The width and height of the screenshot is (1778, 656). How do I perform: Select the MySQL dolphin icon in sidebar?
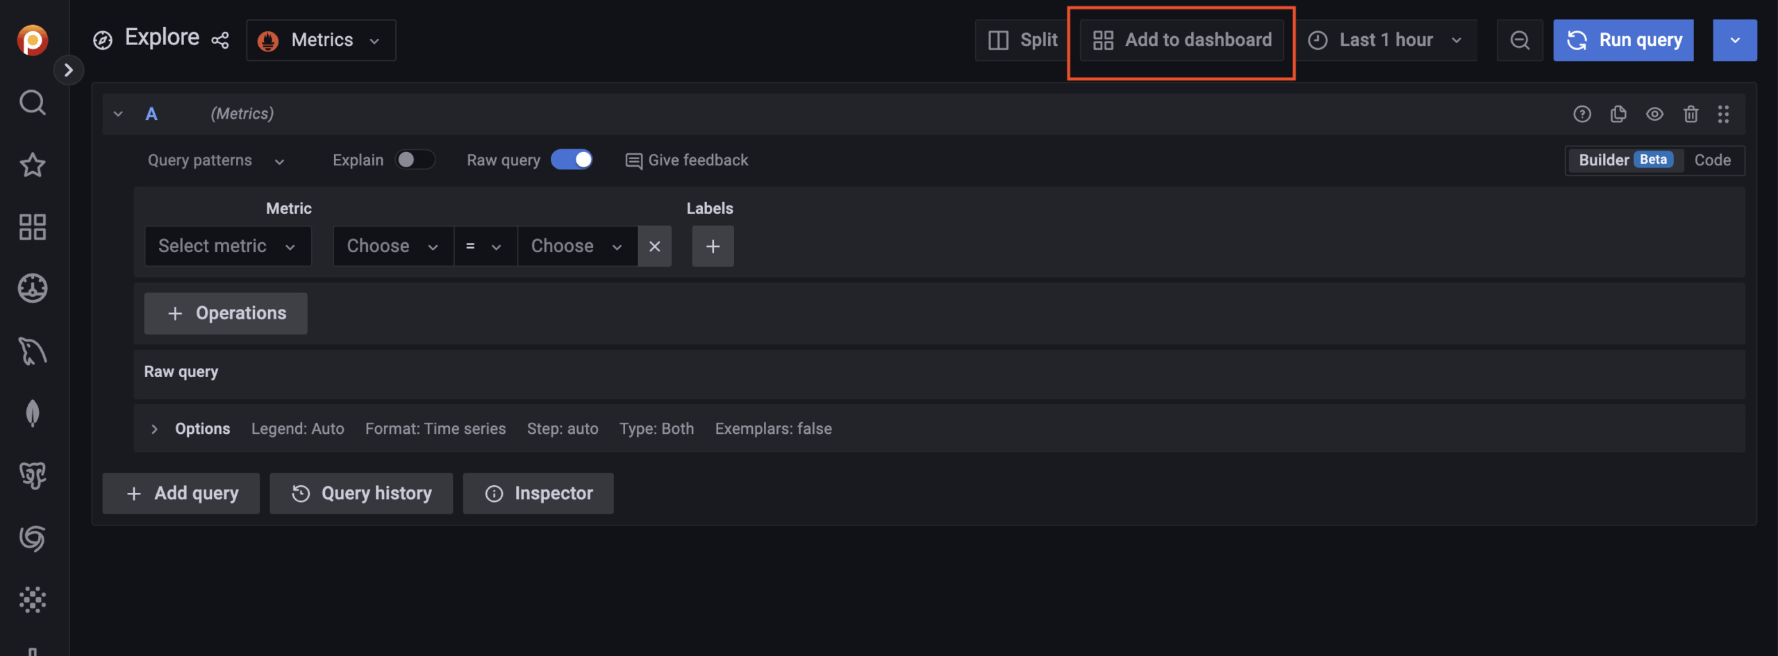point(32,351)
